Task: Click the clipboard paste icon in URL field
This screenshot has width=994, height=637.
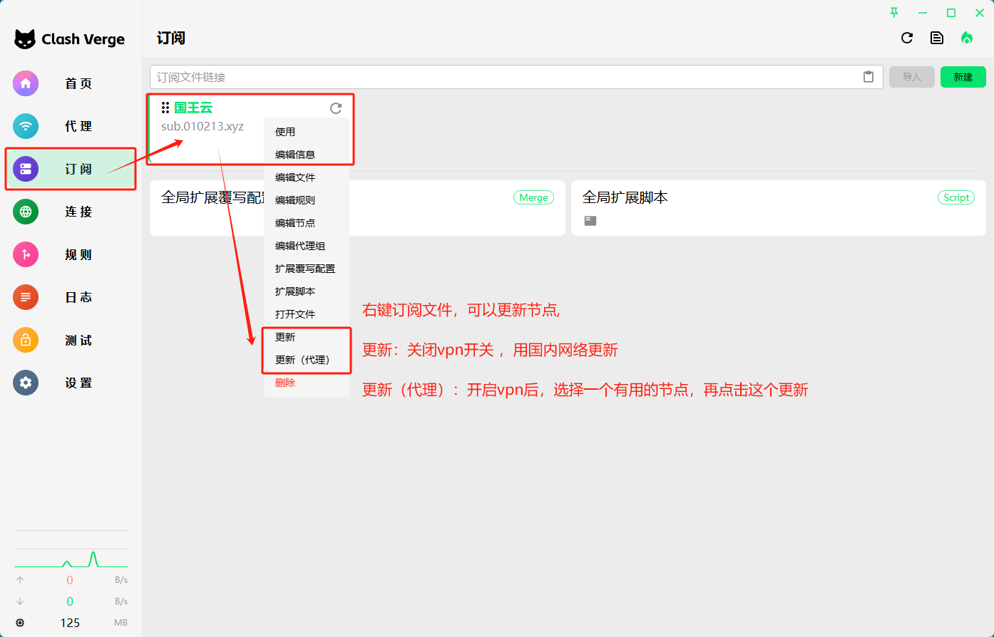Action: (869, 77)
